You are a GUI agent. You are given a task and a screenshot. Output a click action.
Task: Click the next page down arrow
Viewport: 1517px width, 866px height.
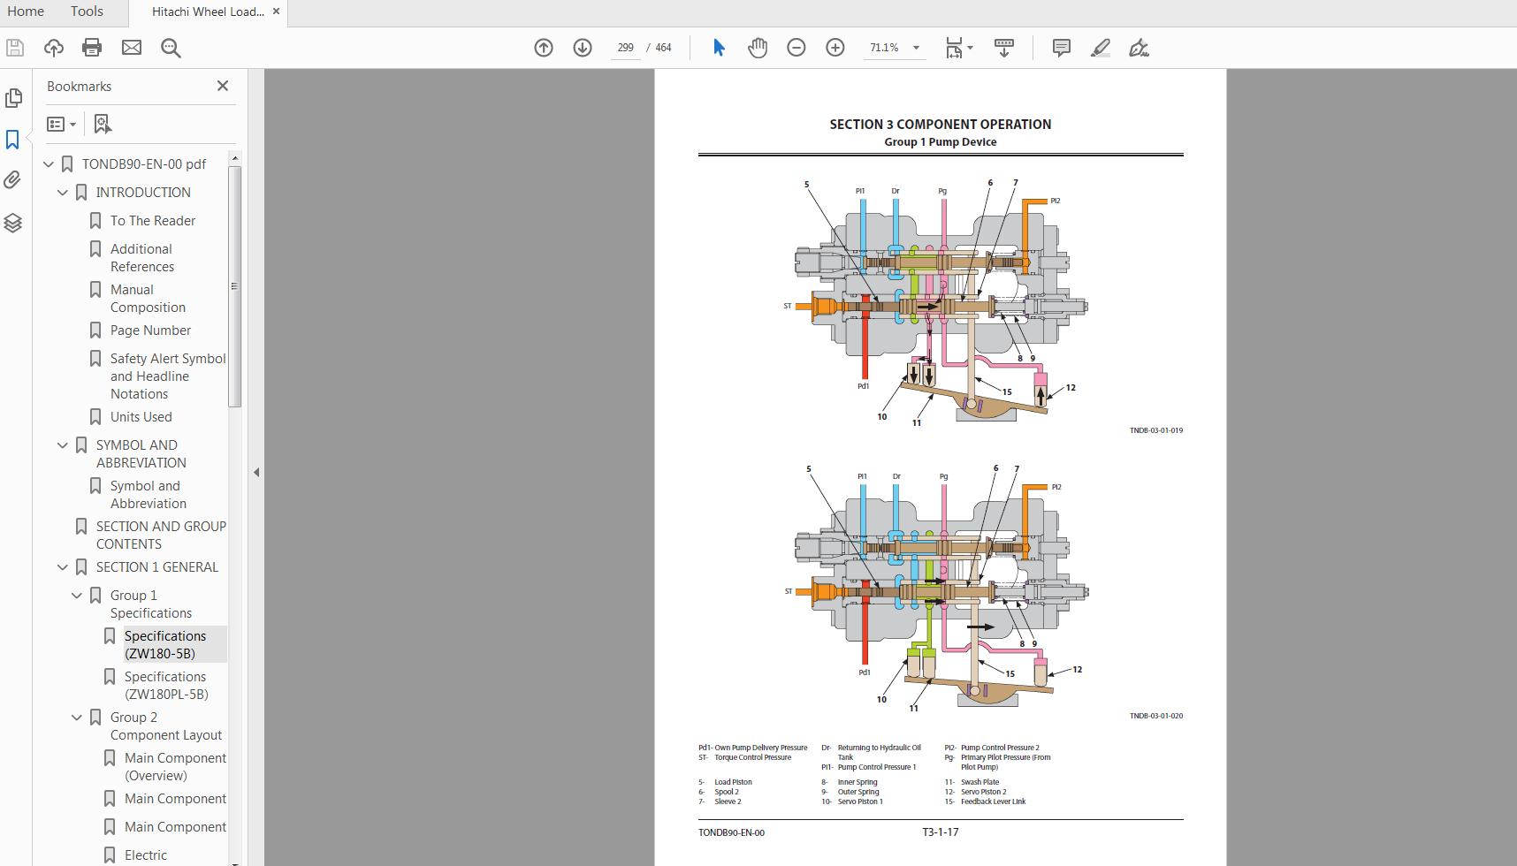(x=583, y=48)
